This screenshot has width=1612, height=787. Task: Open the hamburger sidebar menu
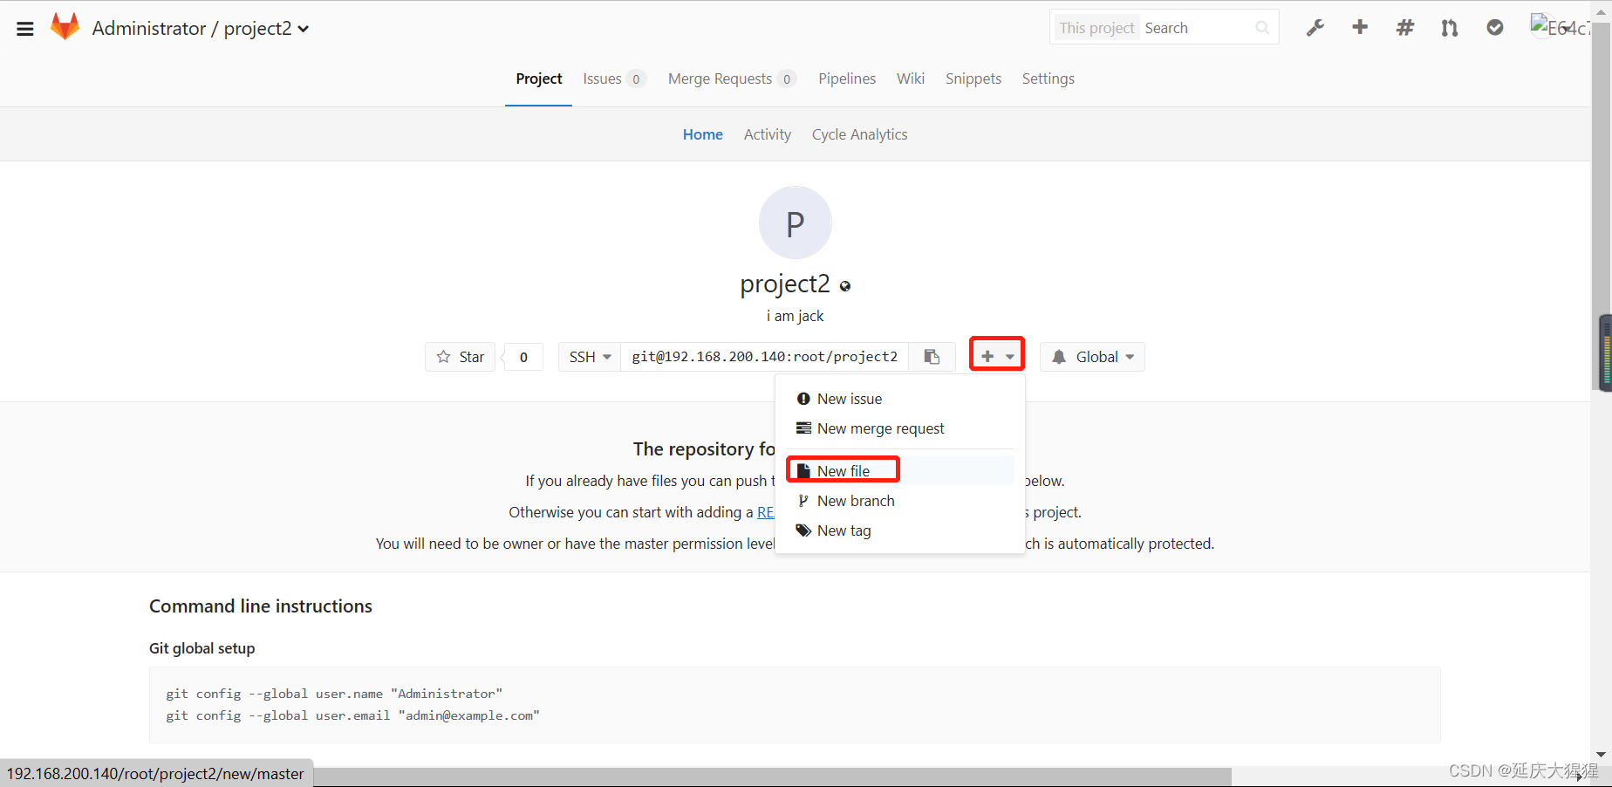pyautogui.click(x=25, y=29)
